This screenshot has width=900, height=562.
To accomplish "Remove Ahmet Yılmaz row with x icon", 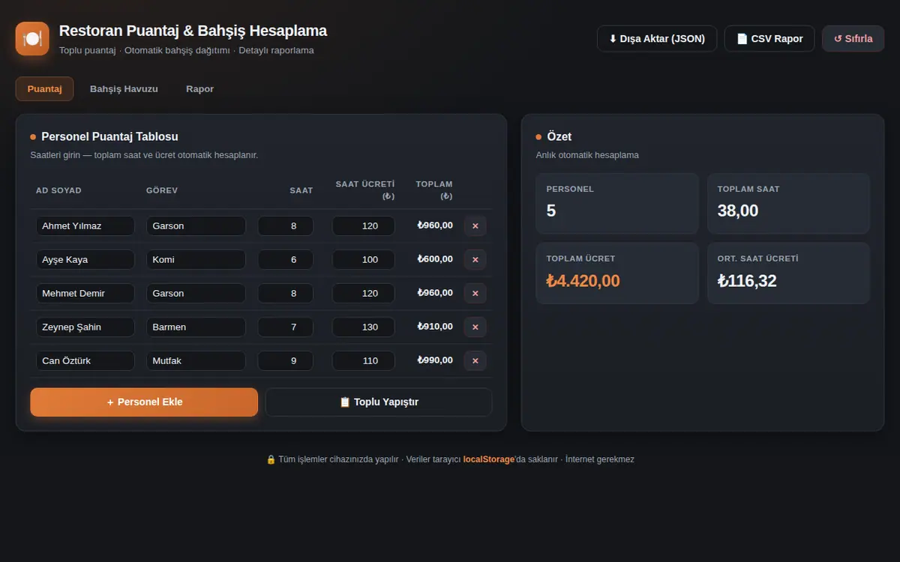I will [x=475, y=226].
